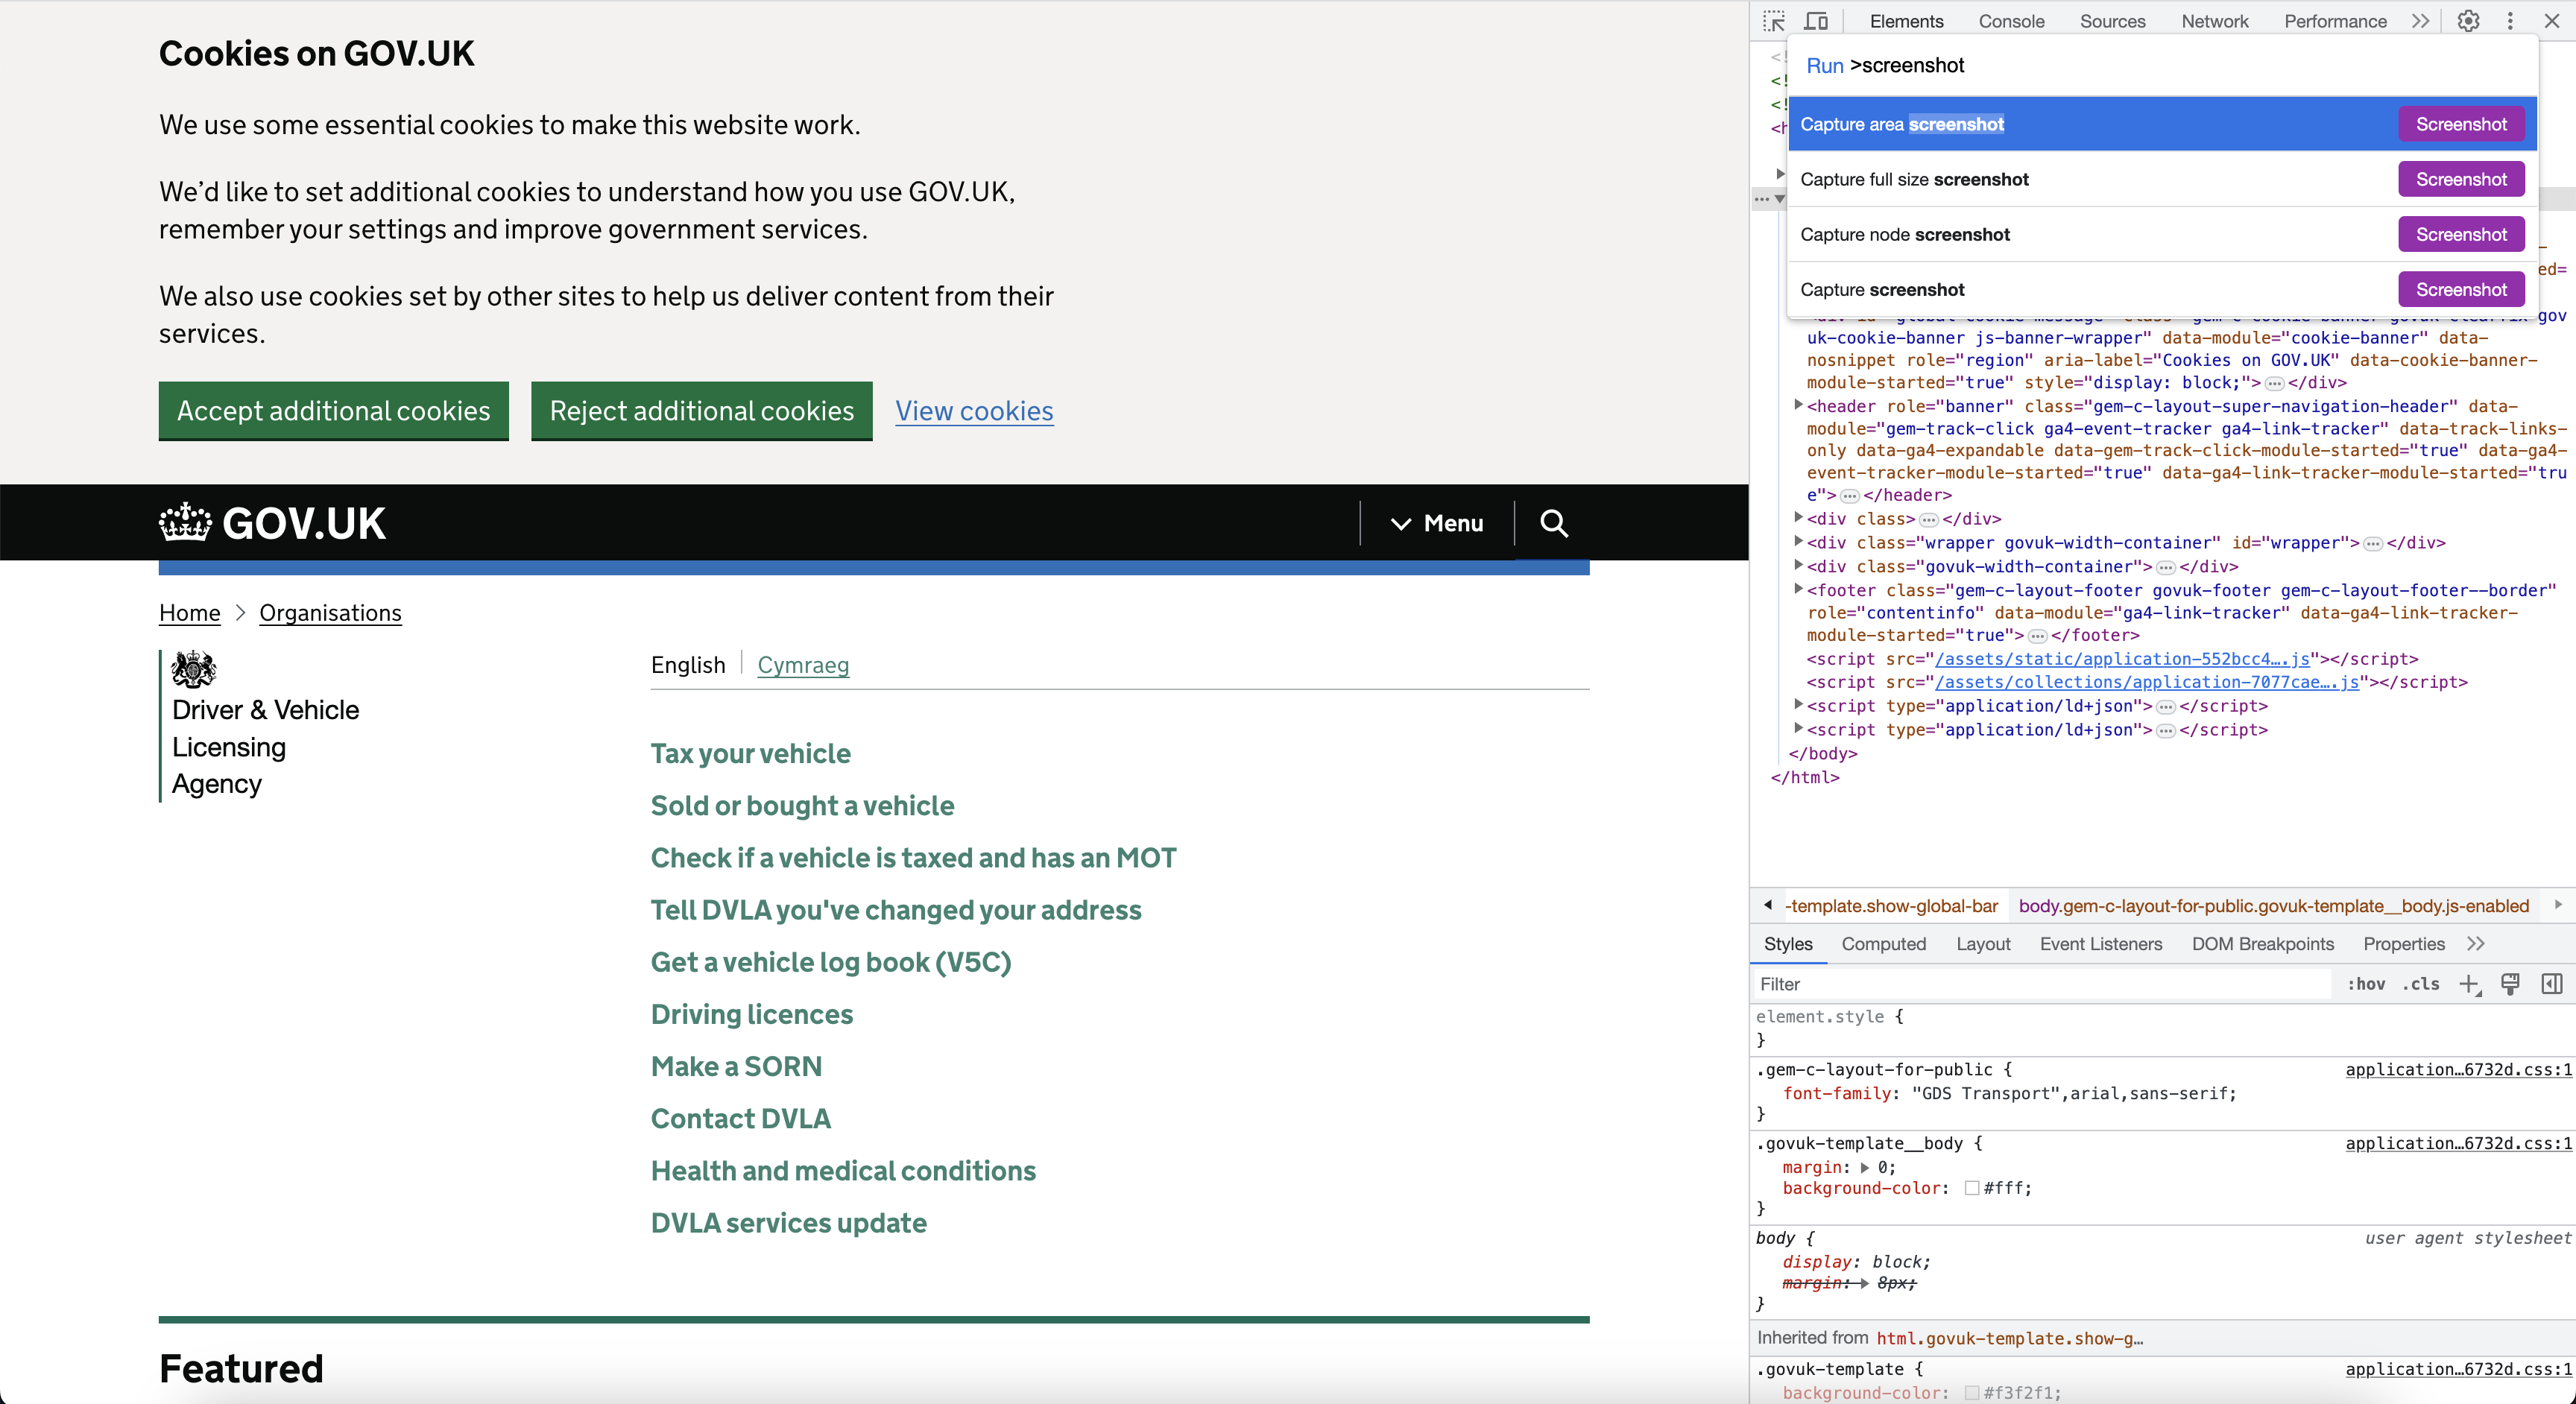Open the Properties tab
2576x1404 pixels.
[x=2404, y=944]
